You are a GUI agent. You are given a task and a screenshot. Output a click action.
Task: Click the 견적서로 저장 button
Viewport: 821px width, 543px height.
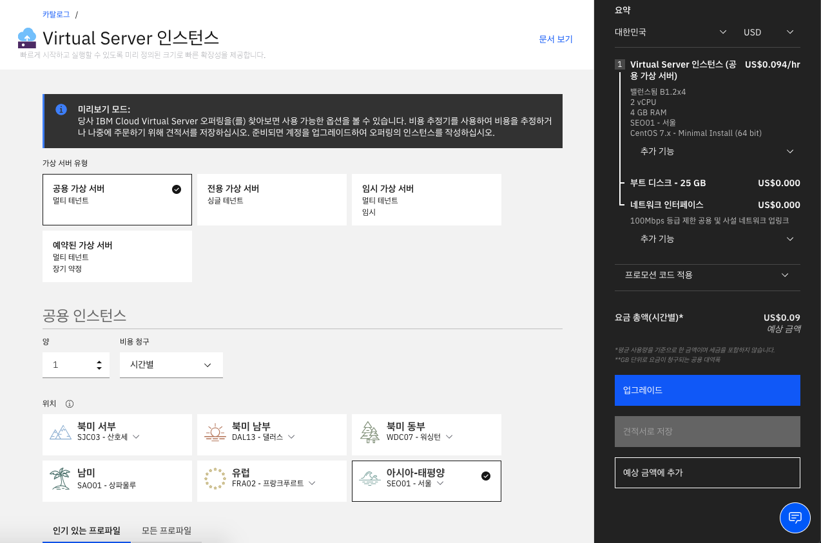[x=708, y=432]
